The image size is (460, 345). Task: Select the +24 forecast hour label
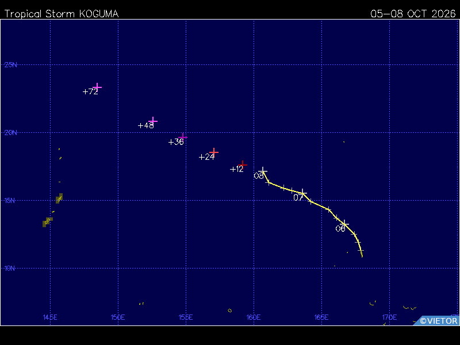click(x=206, y=157)
